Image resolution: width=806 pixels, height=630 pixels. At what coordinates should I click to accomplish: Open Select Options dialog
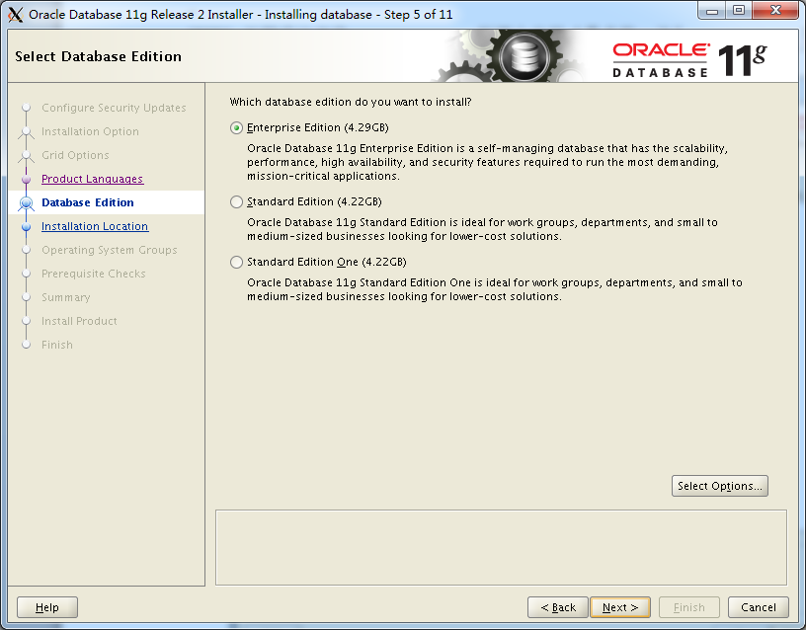pos(720,486)
